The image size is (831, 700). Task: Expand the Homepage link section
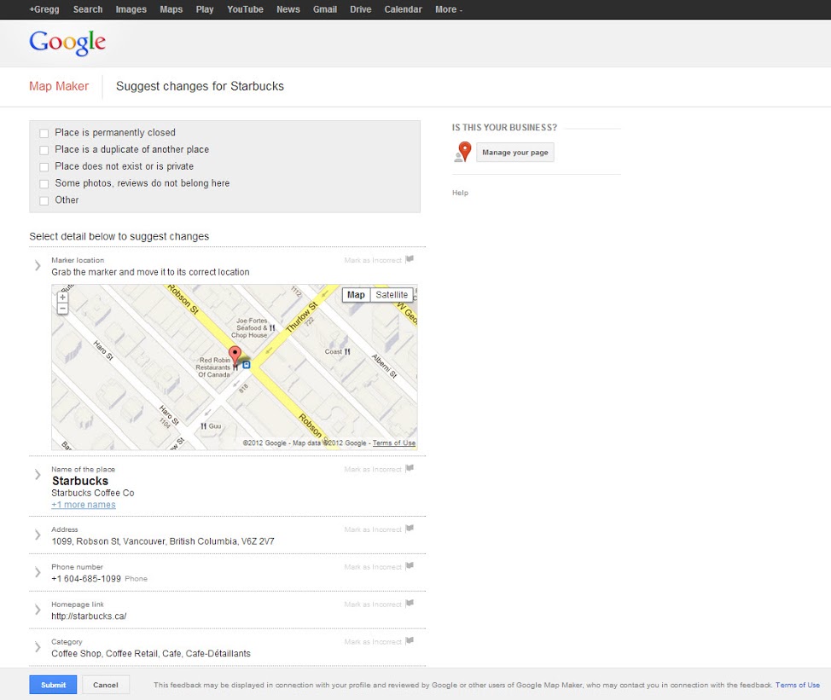38,610
